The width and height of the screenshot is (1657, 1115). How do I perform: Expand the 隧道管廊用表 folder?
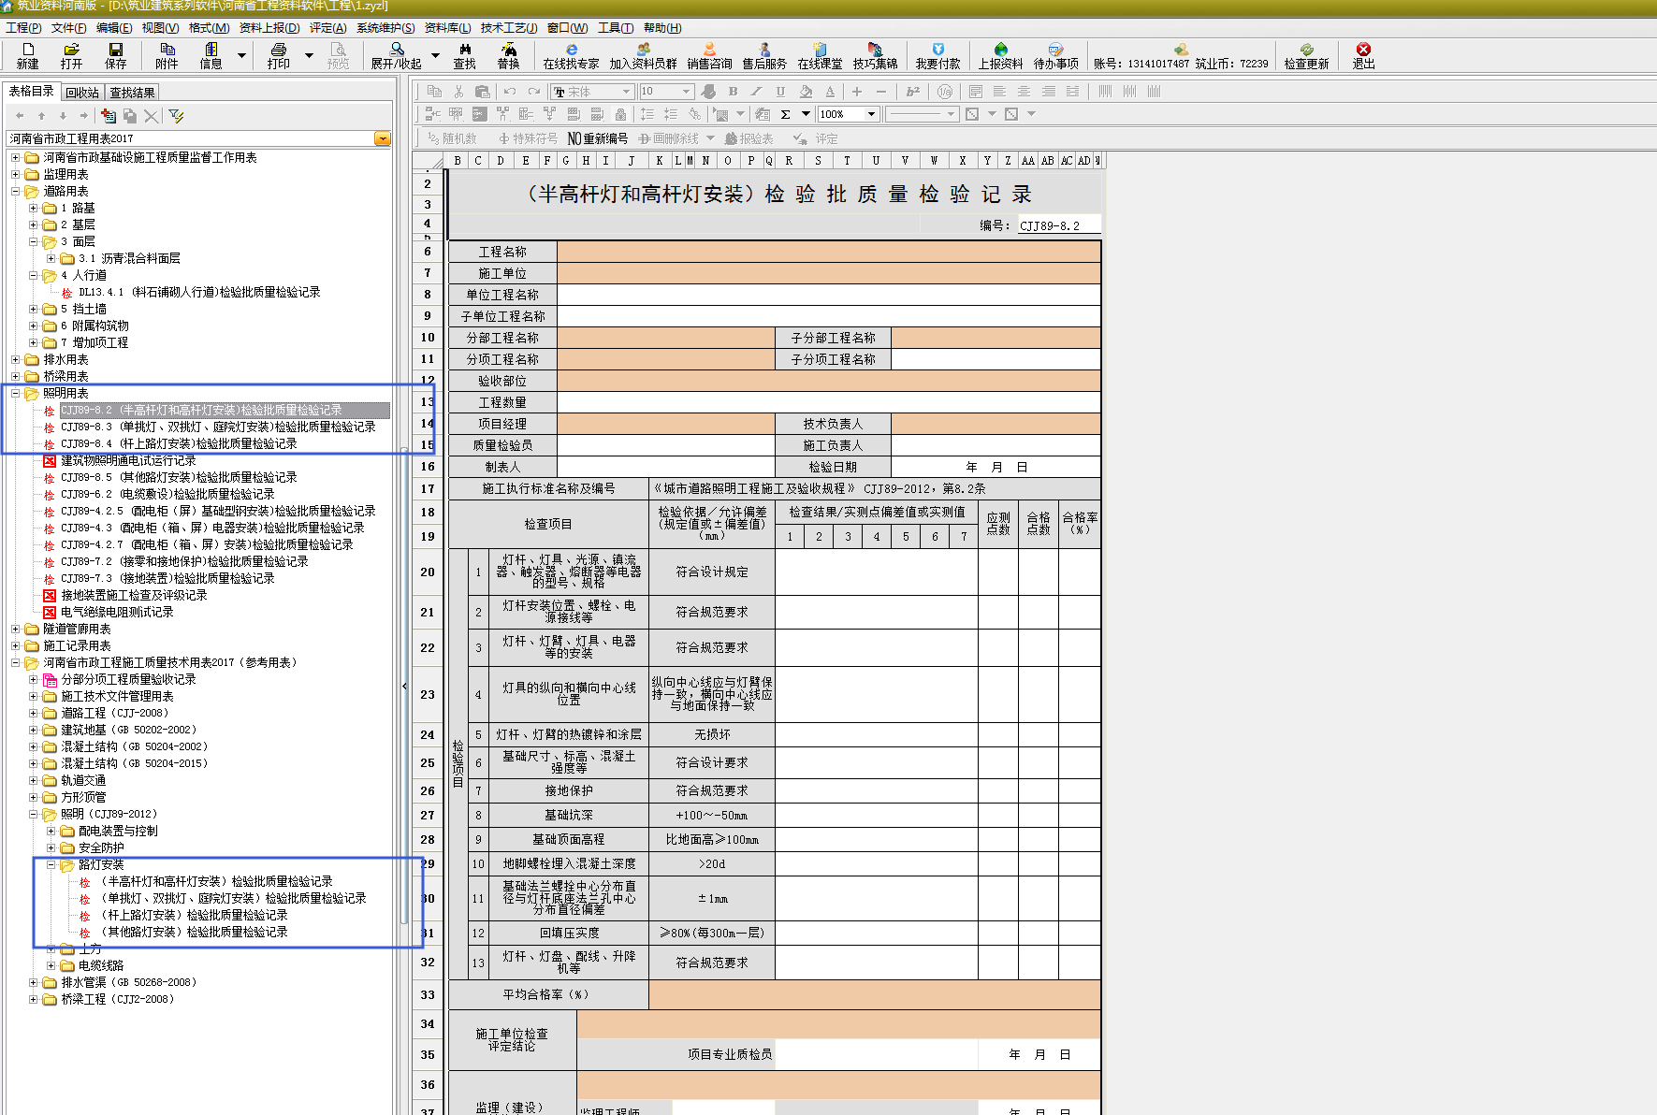coord(16,630)
